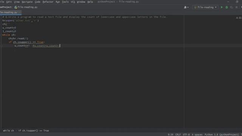Click the ch=hr.read(1) line
This screenshot has height=136, width=242.
coord(19,39)
